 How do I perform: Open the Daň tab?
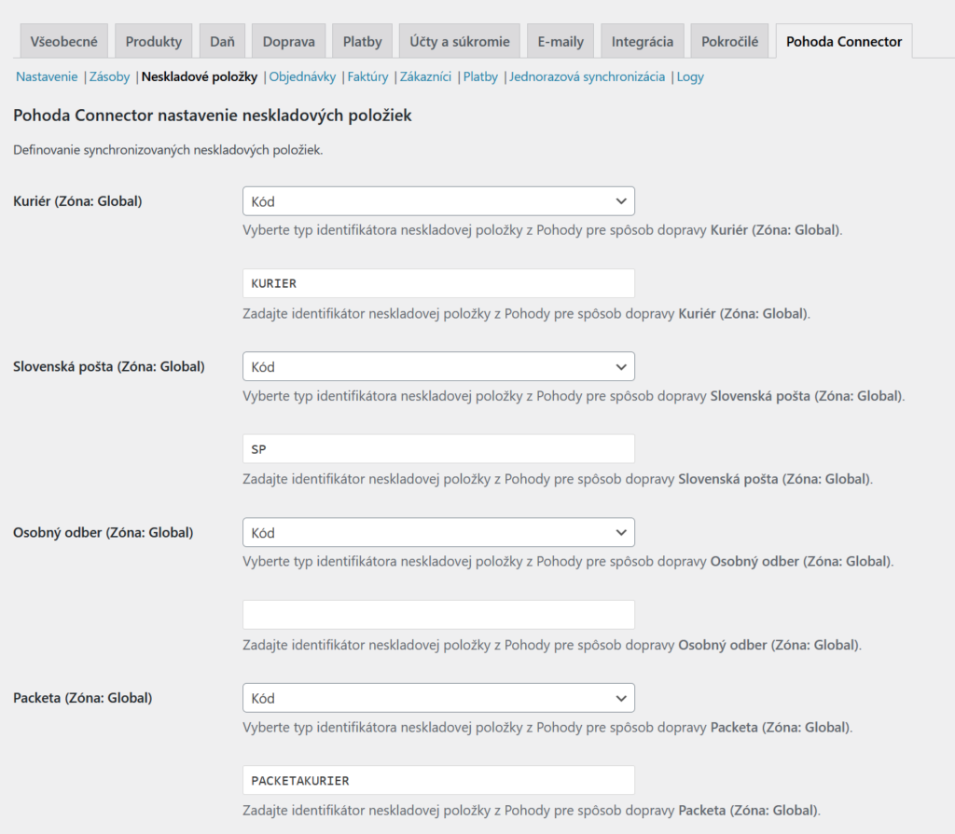(222, 41)
